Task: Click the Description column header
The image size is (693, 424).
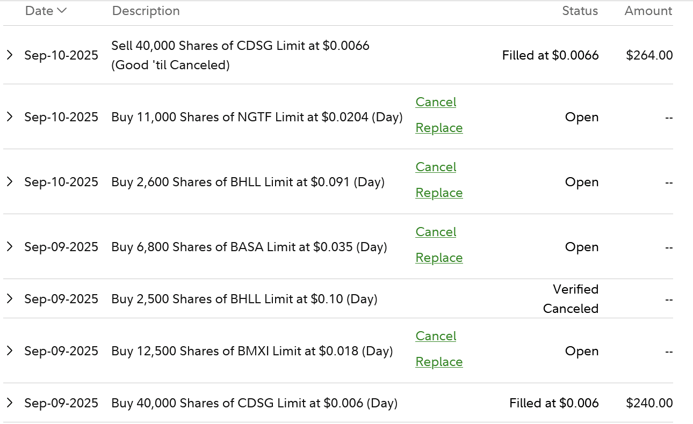Action: coord(146,11)
